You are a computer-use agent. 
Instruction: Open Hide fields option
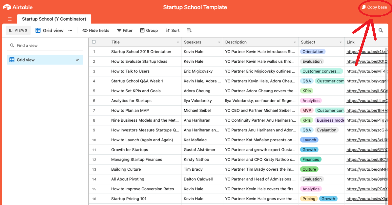[96, 30]
